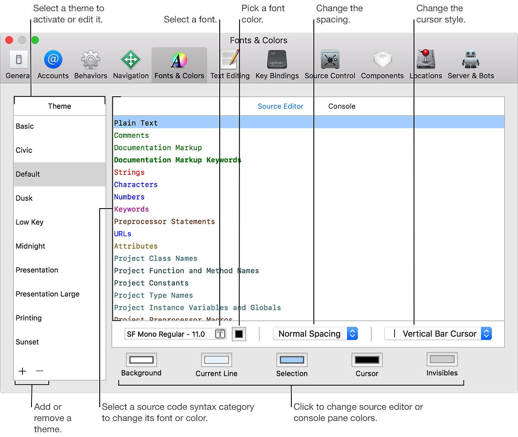518x437 pixels.
Task: Open the General preferences pane
Action: click(19, 65)
